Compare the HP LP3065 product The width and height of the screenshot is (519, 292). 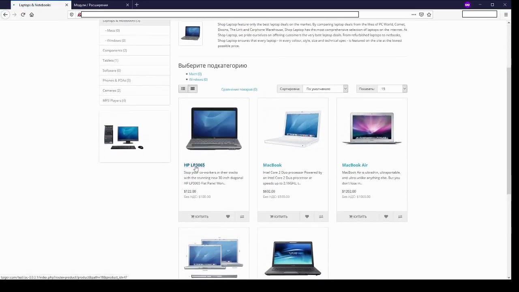(x=242, y=217)
